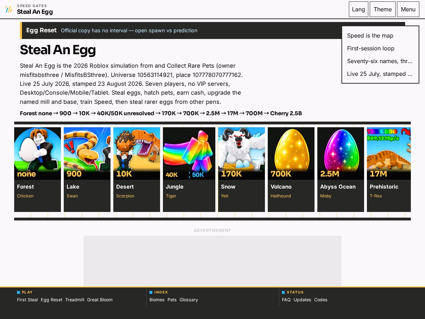
Task: Open Egg Reset footer link
Action: pyautogui.click(x=51, y=300)
